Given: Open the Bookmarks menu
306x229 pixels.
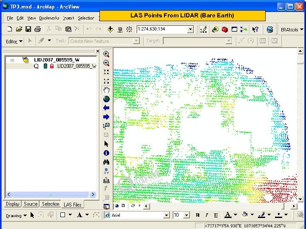Looking at the screenshot, I should point(49,18).
